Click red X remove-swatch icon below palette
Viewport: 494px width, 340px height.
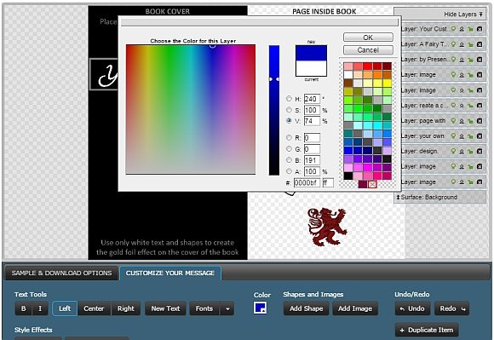click(372, 184)
